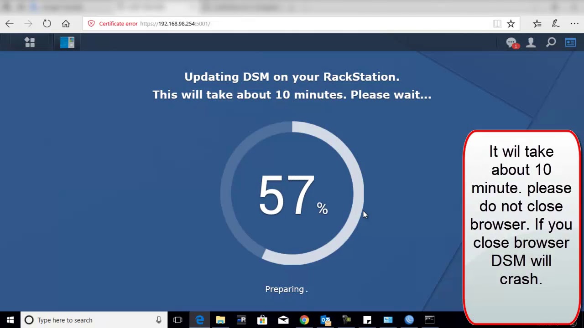This screenshot has width=584, height=328.
Task: Open the Sticky Notes taskbar icon
Action: tap(367, 320)
